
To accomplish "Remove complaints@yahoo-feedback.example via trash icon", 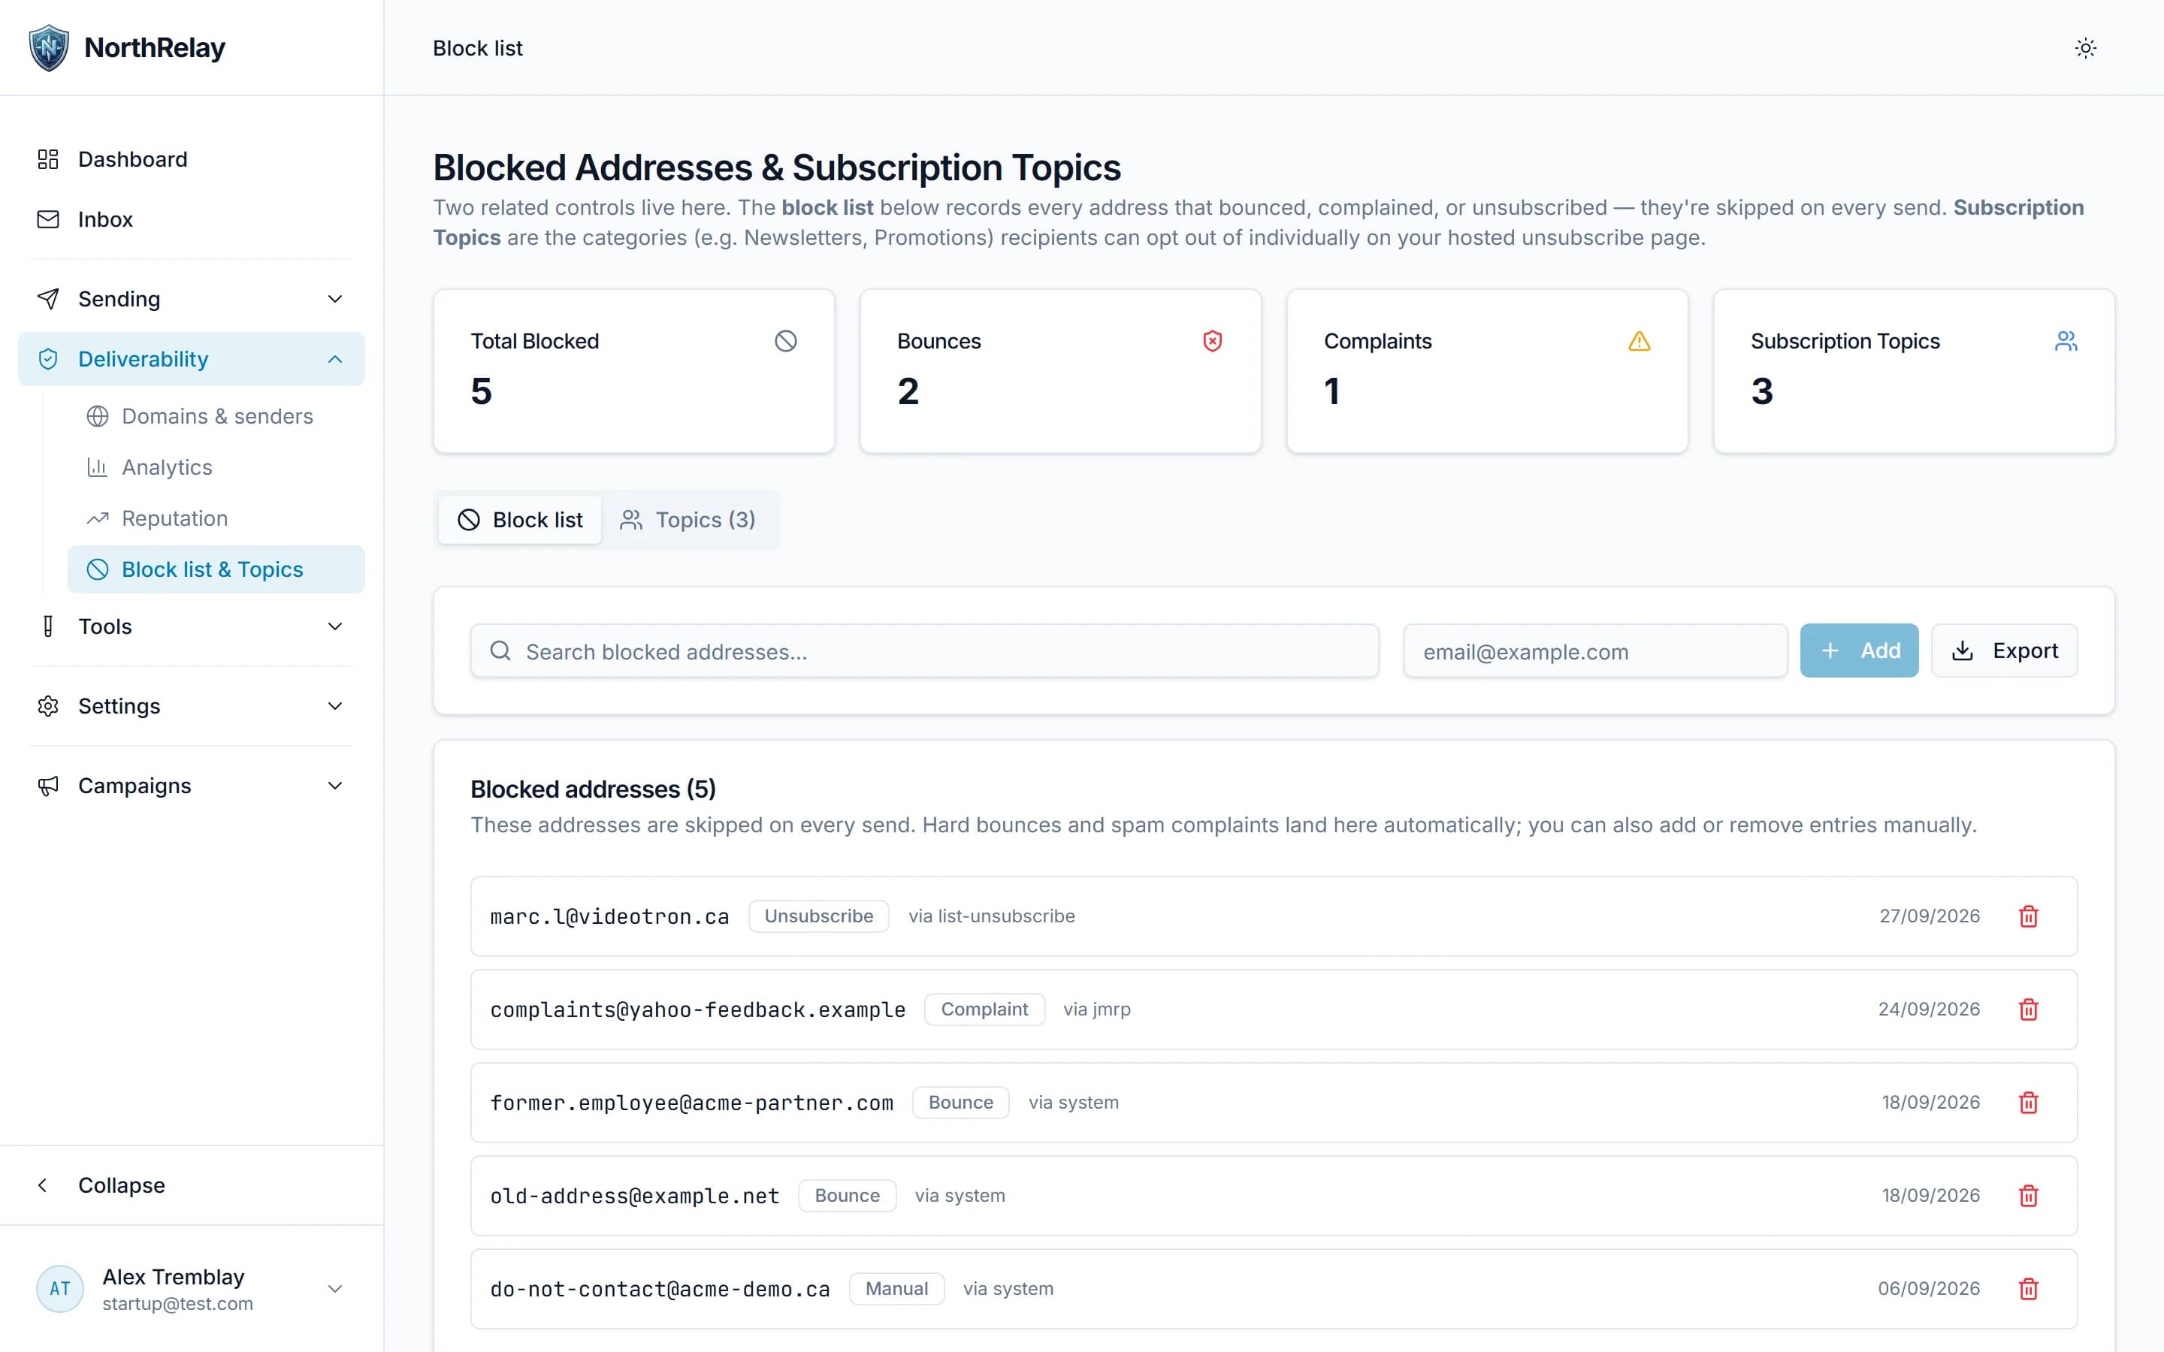I will coord(2028,1009).
